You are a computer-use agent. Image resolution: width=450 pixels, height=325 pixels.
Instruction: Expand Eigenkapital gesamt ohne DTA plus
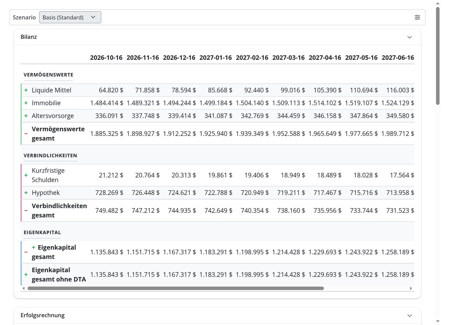pyautogui.click(x=26, y=275)
